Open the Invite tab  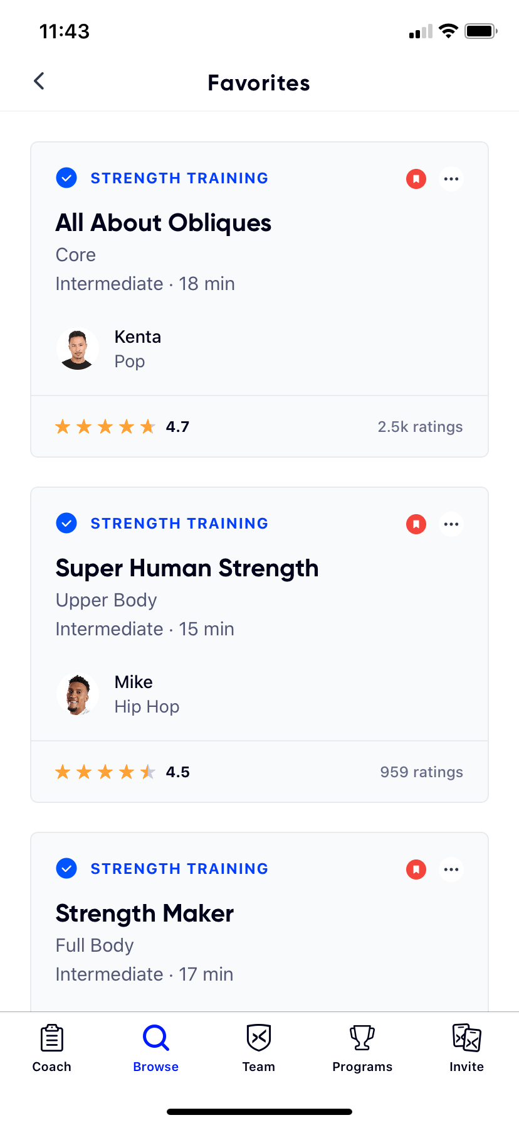[466, 1048]
